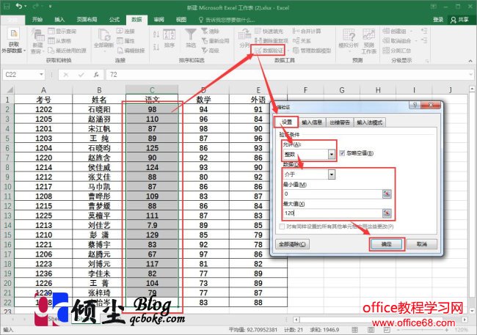The width and height of the screenshot is (477, 335).
Task: Click 最近使用的源 (Recent Sources)
Action: (67, 51)
